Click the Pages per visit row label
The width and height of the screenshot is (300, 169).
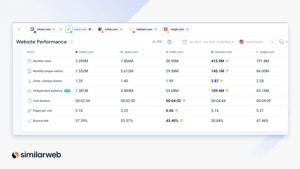tap(42, 111)
